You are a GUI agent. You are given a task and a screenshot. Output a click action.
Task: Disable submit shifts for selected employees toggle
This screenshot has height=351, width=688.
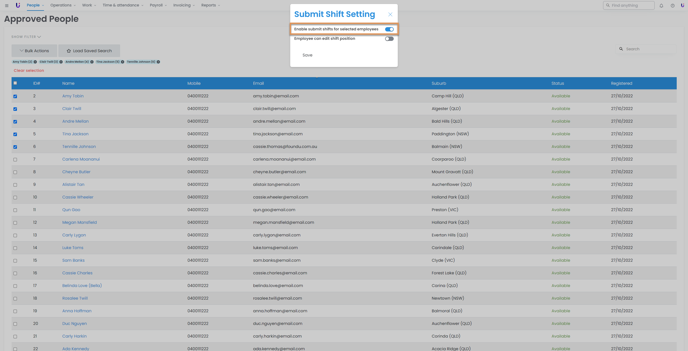[x=389, y=29]
